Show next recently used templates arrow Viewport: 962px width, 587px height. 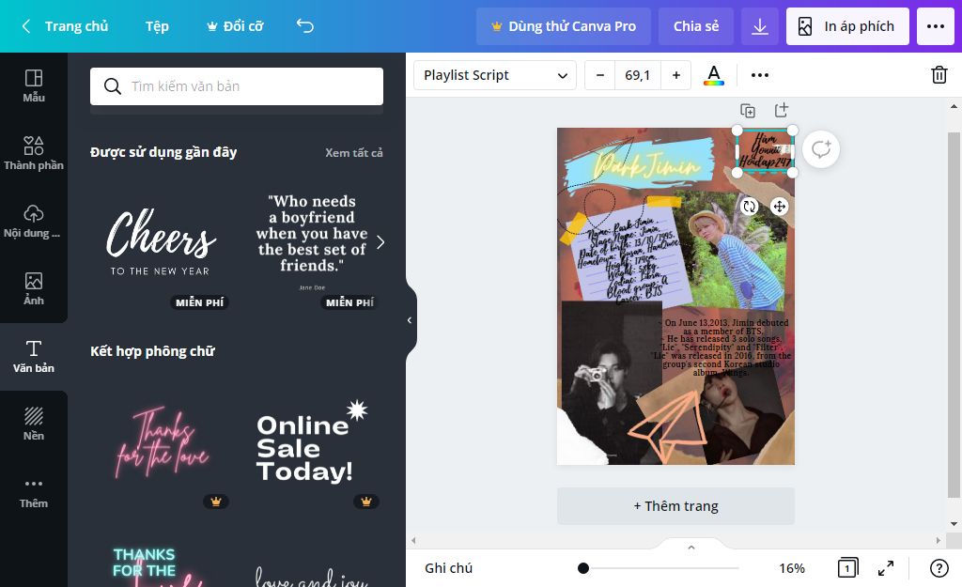pos(380,242)
